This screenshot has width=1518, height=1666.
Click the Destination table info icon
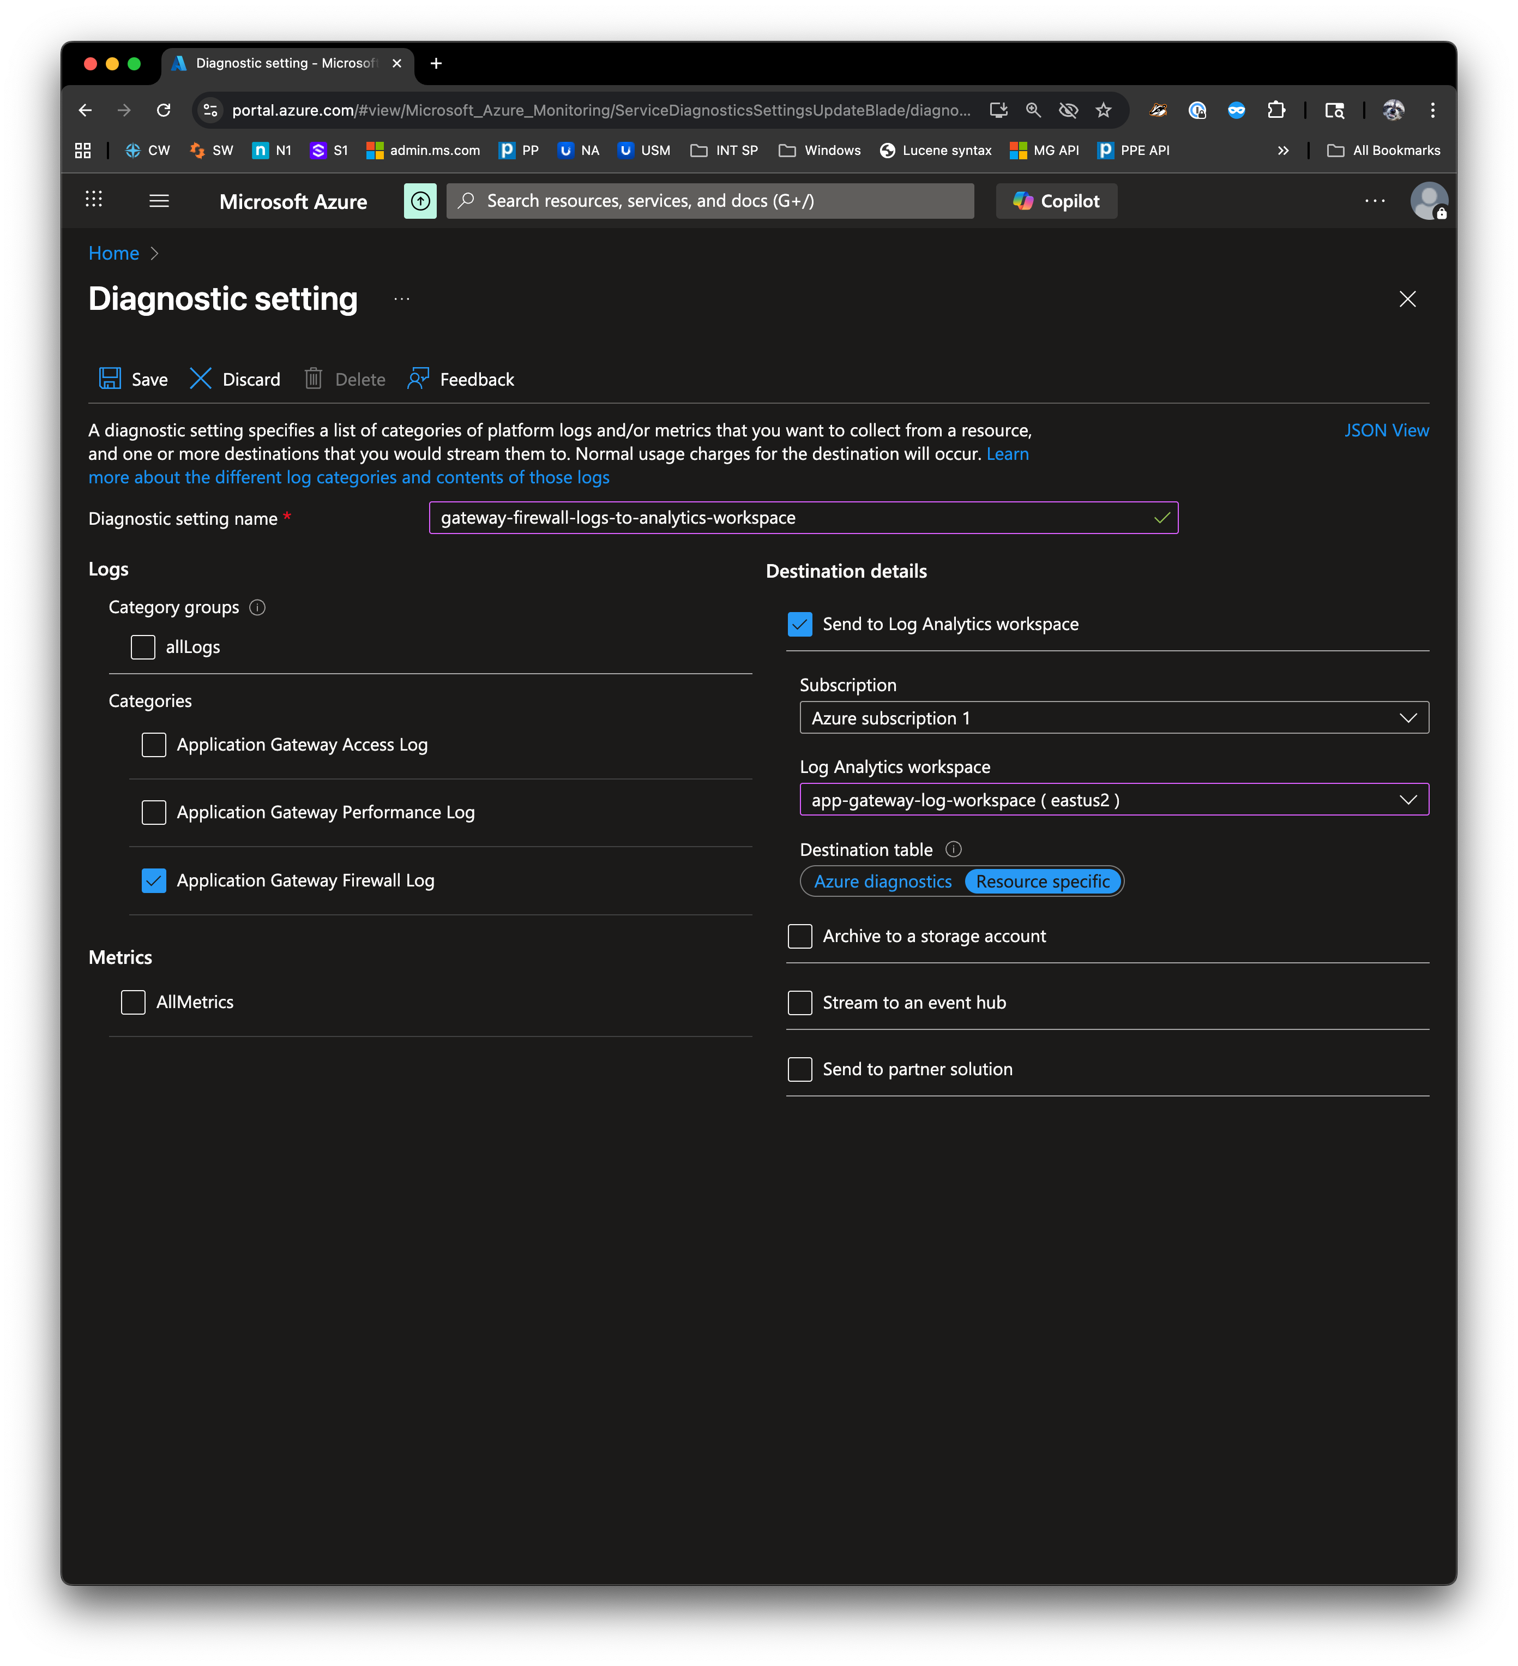coord(953,849)
